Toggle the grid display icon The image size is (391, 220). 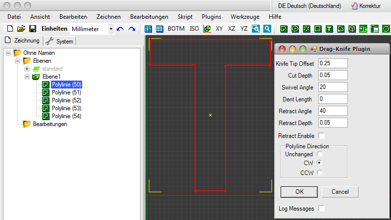point(159,29)
